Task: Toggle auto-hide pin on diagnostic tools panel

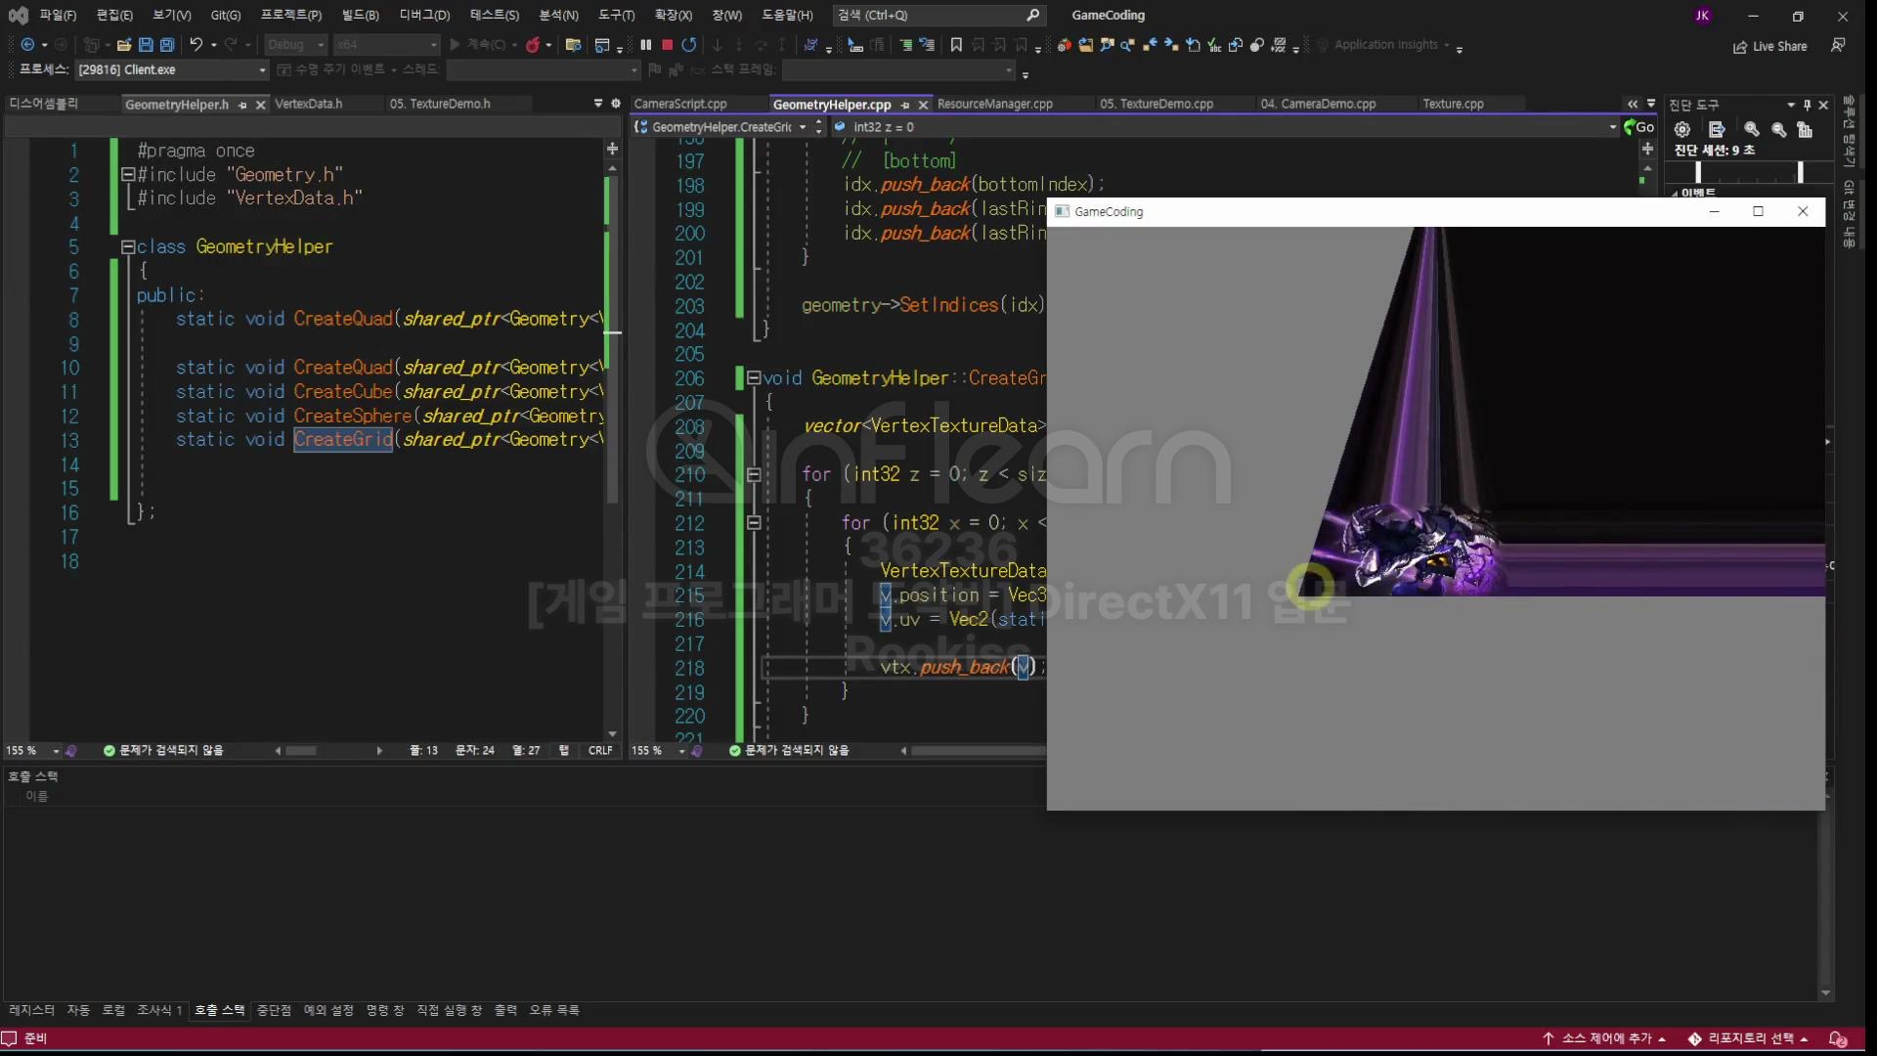Action: 1807,105
